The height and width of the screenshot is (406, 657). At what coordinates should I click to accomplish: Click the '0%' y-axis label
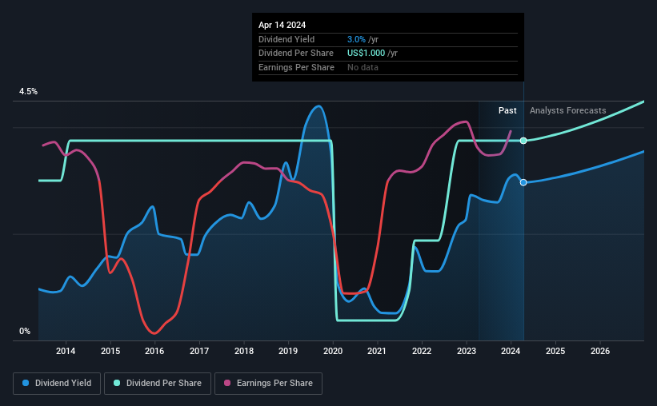[25, 331]
